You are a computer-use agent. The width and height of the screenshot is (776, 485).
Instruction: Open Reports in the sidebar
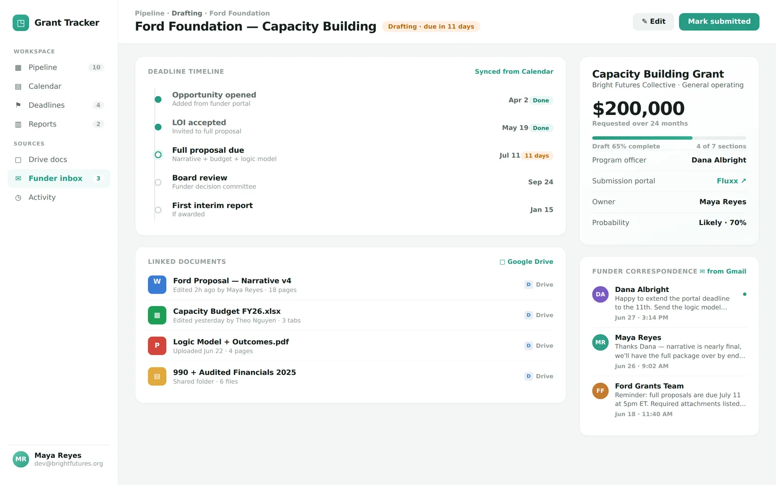point(59,124)
